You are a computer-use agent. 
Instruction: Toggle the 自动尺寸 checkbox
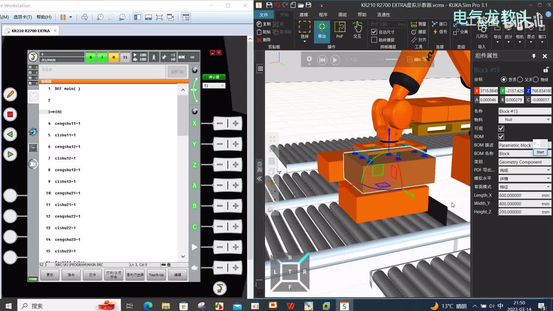[374, 32]
